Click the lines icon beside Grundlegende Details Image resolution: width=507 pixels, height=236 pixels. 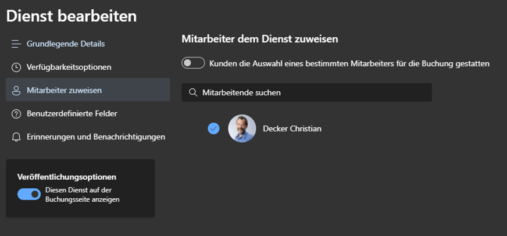(x=16, y=44)
